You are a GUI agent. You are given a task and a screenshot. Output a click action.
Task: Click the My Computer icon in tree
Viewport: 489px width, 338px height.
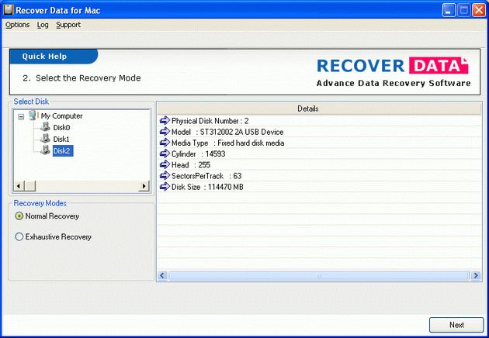[33, 116]
